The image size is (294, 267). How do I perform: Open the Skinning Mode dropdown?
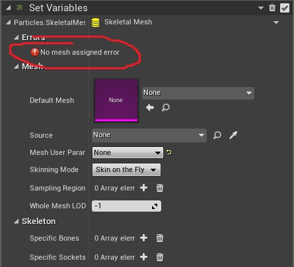pyautogui.click(x=126, y=169)
